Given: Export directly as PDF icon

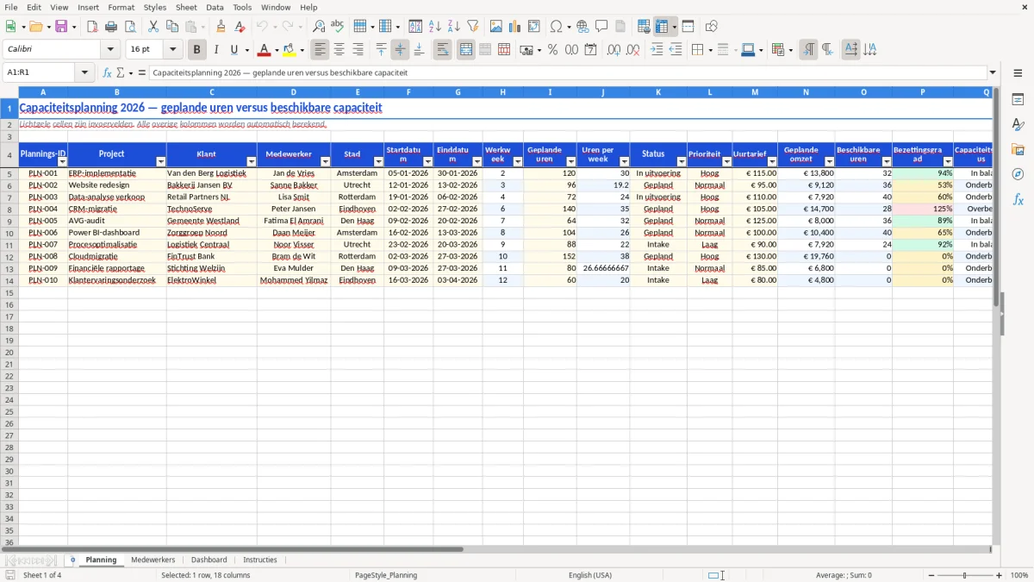Looking at the screenshot, I should pos(92,27).
